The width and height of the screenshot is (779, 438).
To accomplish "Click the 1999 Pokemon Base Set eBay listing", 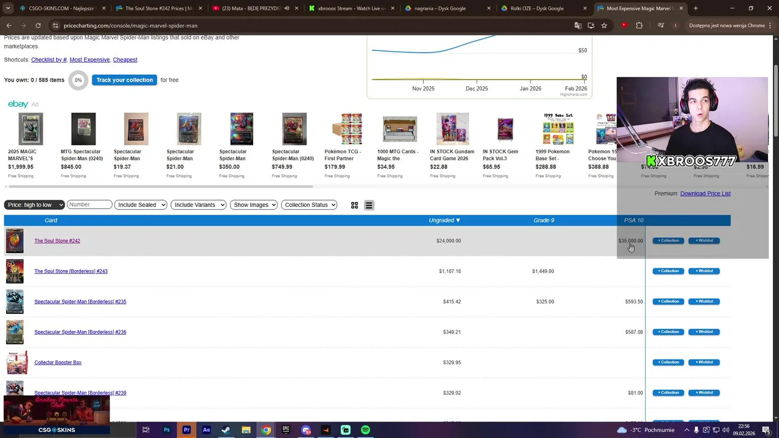I will [x=558, y=146].
